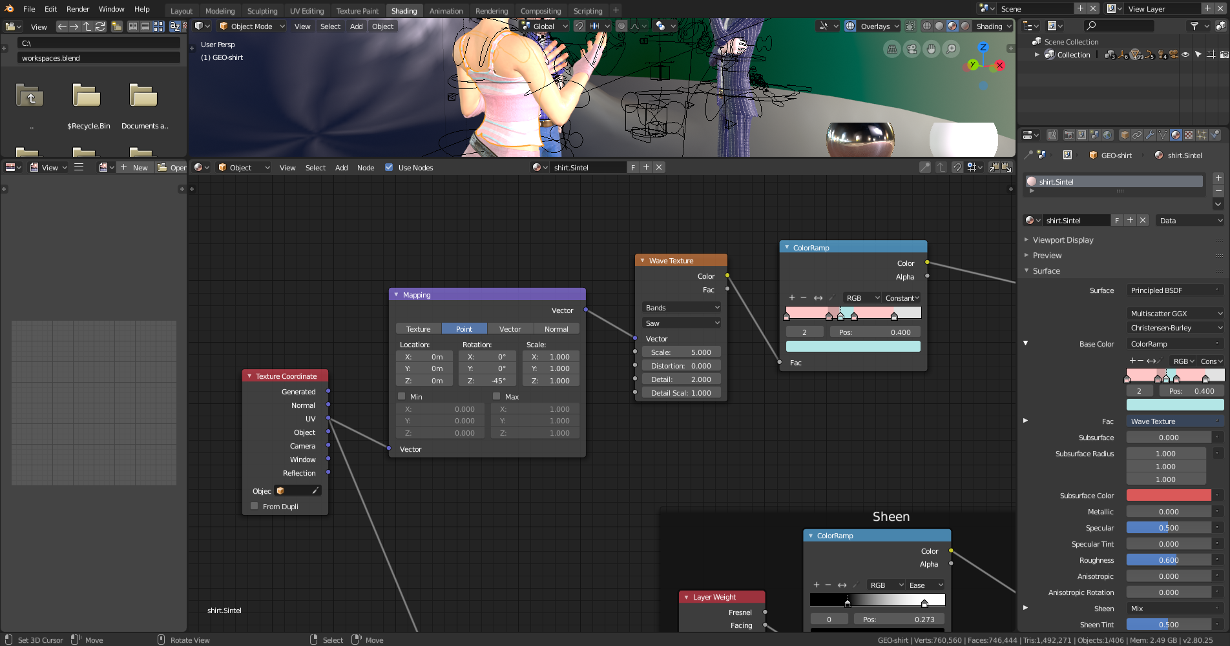Click the Principled BSDF surface shader button
This screenshot has height=646, width=1230.
(x=1175, y=290)
